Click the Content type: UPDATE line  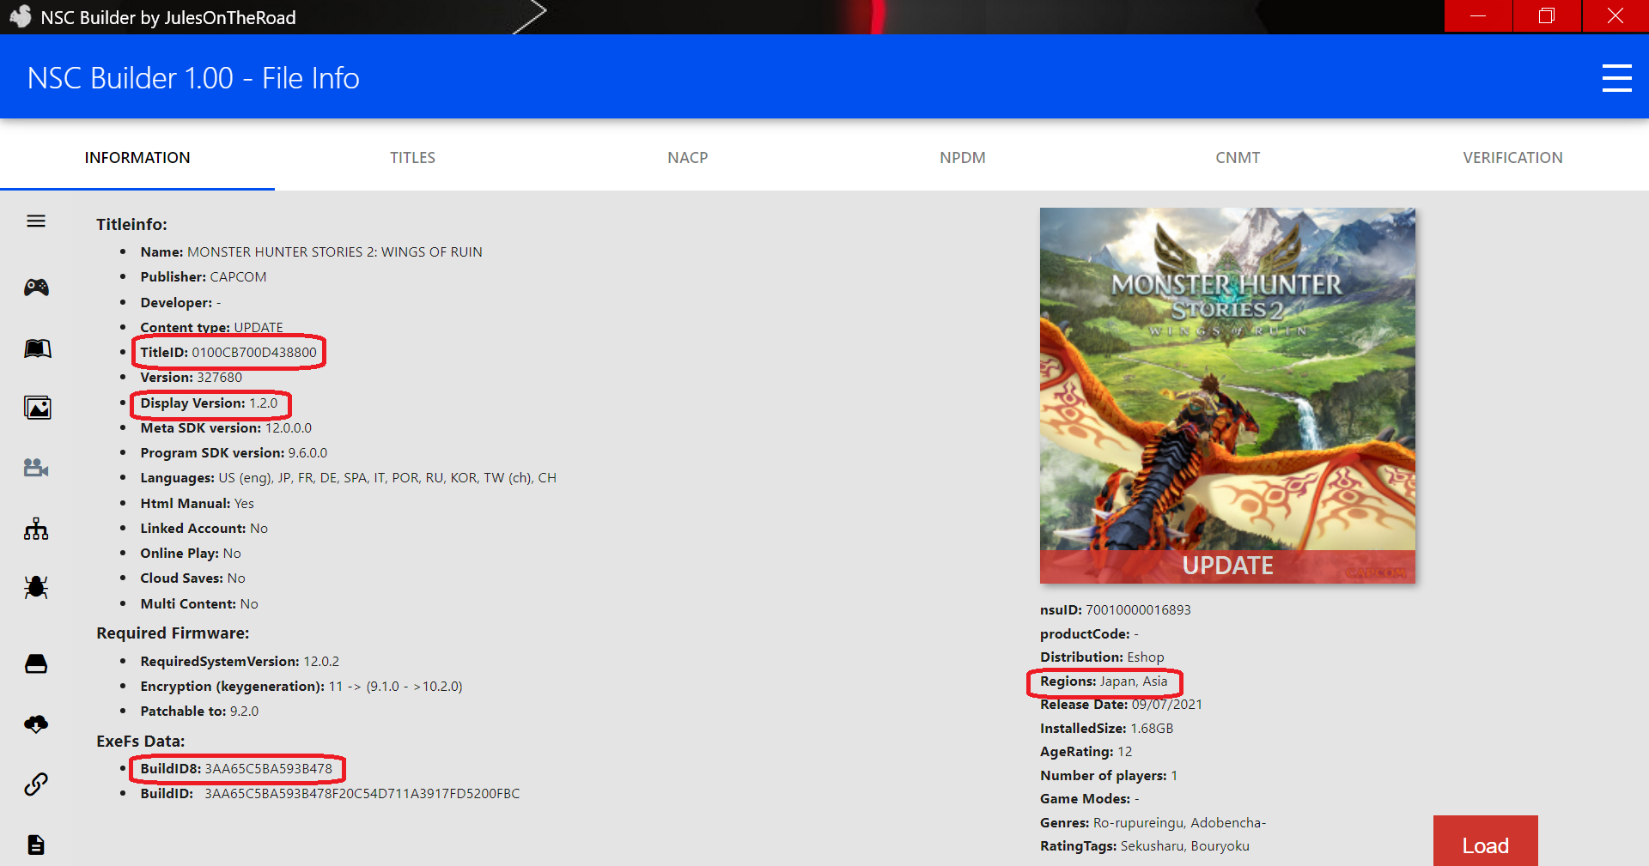point(211,327)
